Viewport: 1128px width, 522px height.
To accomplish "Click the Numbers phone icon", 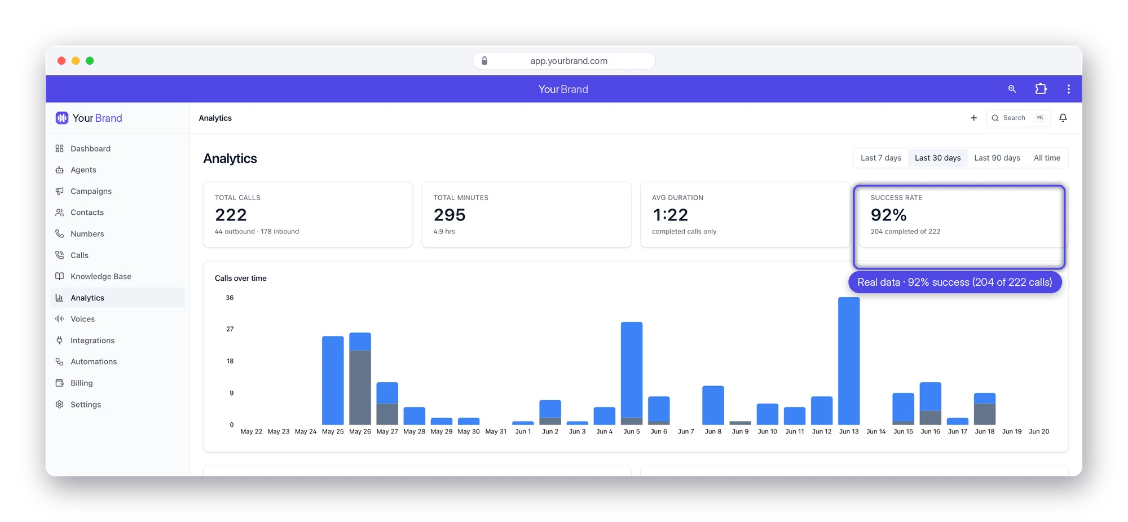I will (x=59, y=234).
